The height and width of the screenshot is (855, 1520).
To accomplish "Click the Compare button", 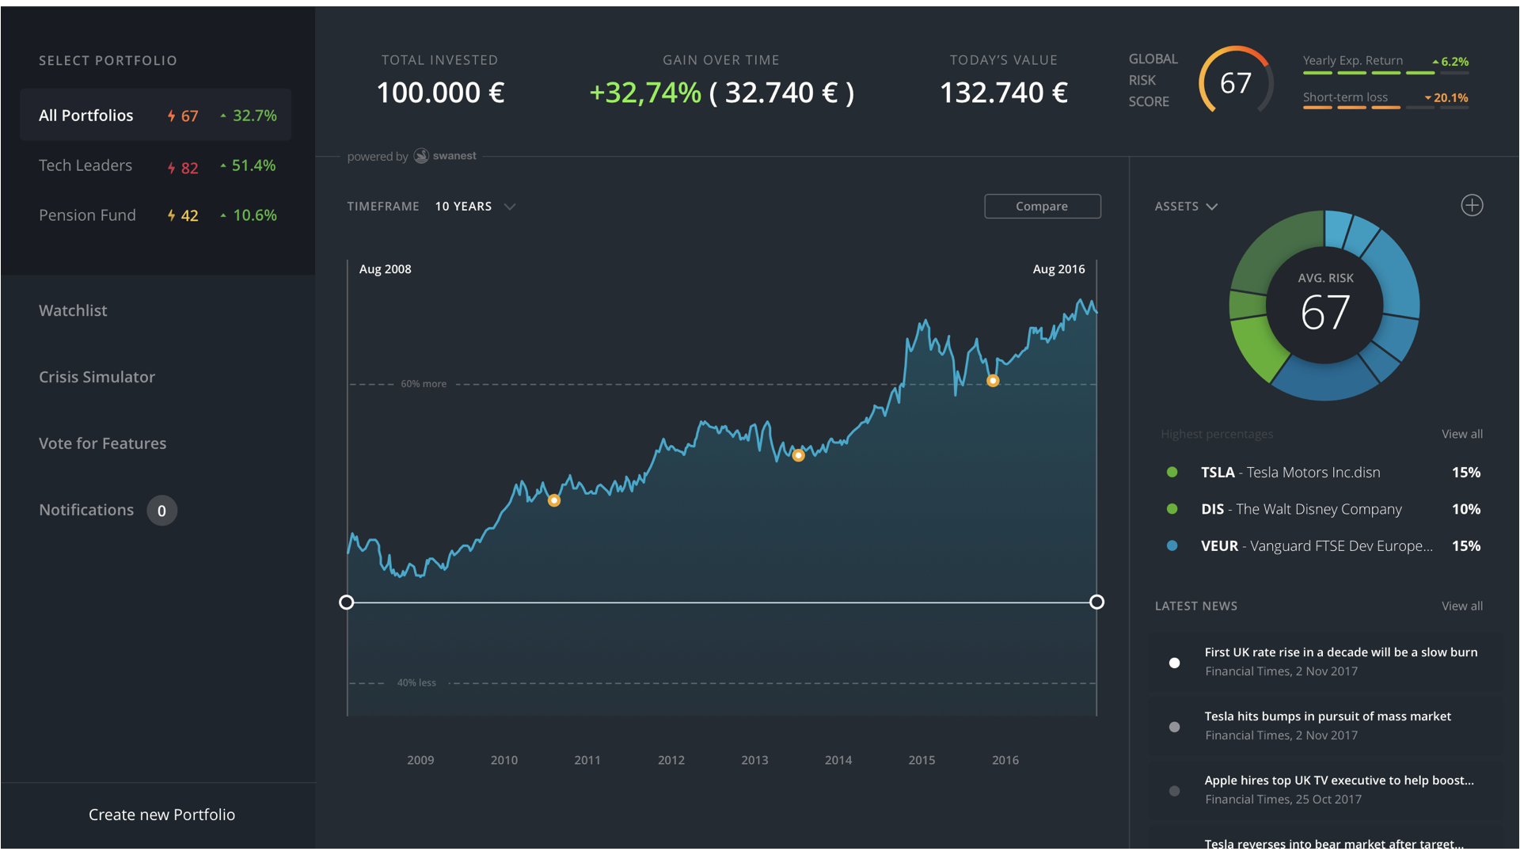I will [x=1042, y=206].
